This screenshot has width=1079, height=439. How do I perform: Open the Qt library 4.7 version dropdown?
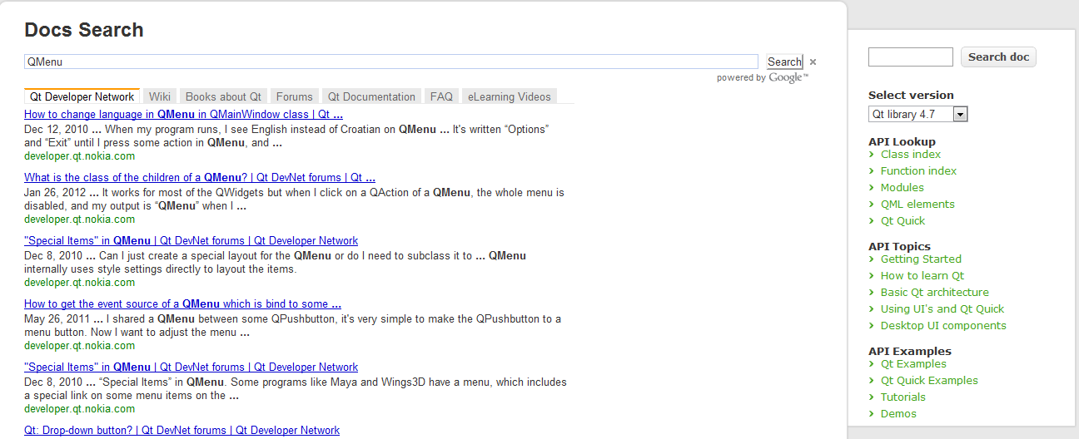point(918,114)
